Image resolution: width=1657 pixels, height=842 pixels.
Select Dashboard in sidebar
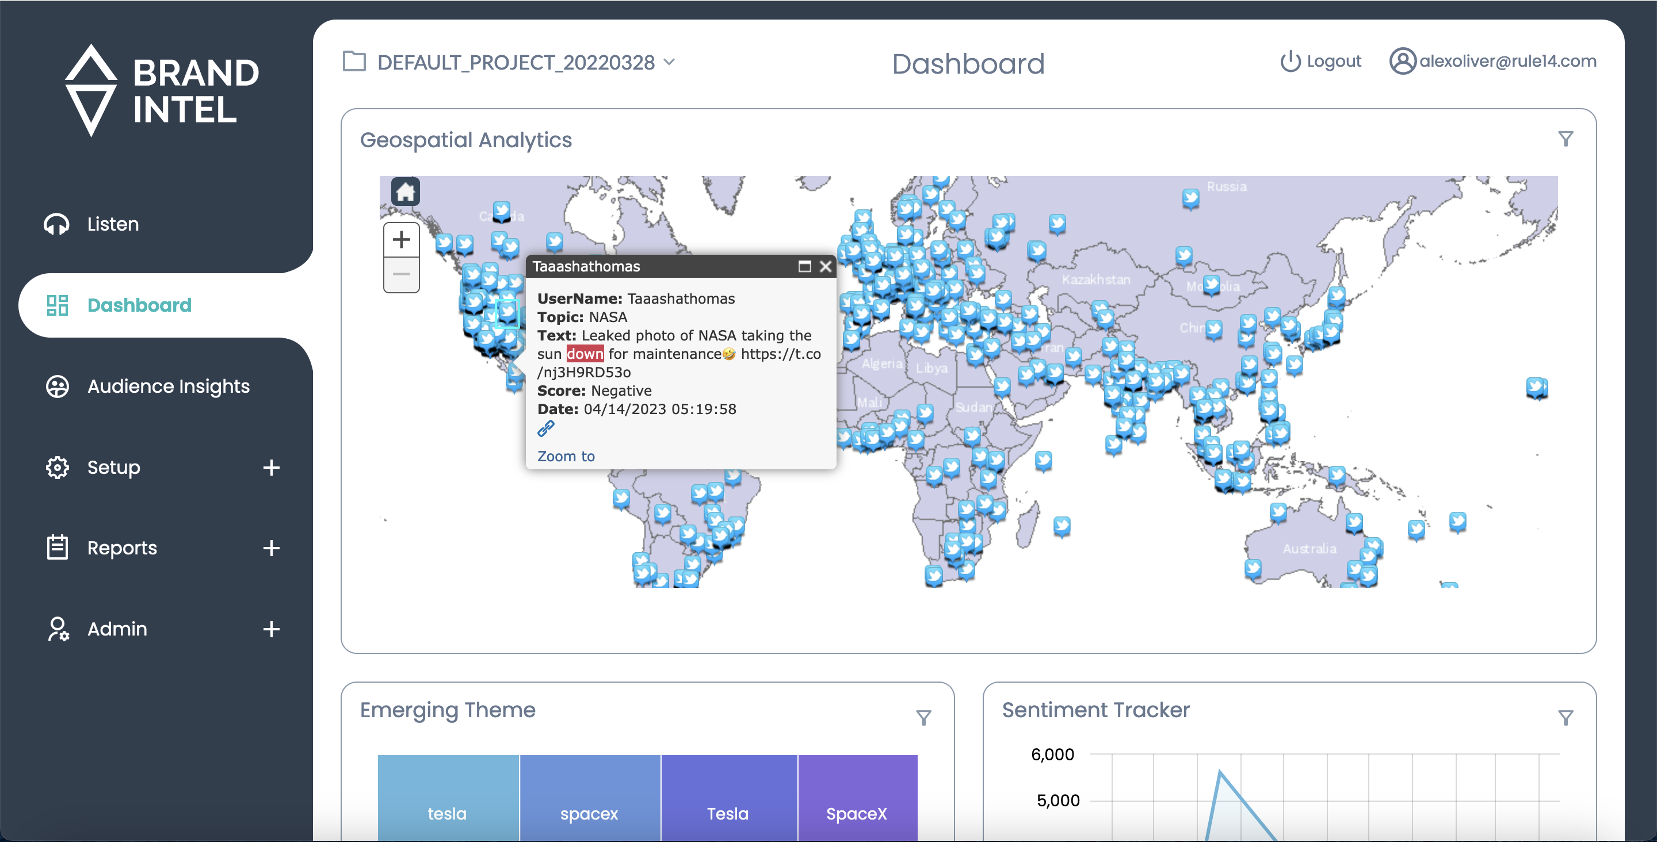point(139,305)
